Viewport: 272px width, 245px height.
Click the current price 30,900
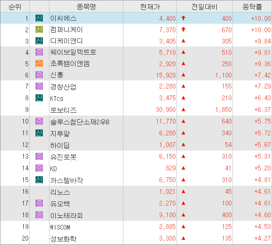[166, 109]
